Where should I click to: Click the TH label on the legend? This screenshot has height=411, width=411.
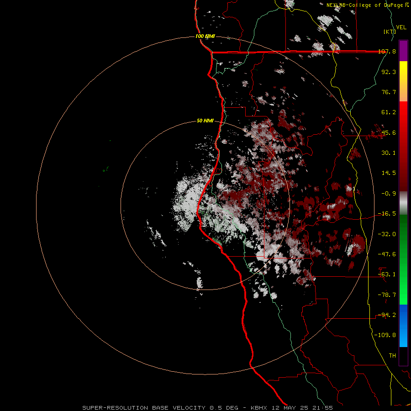392,356
